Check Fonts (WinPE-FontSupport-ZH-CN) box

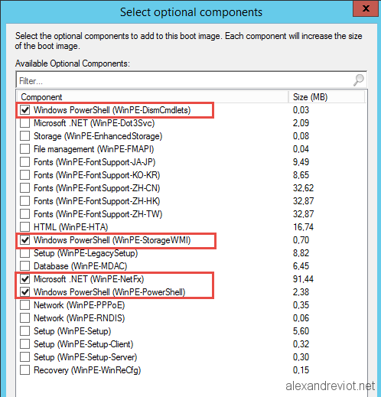25,188
